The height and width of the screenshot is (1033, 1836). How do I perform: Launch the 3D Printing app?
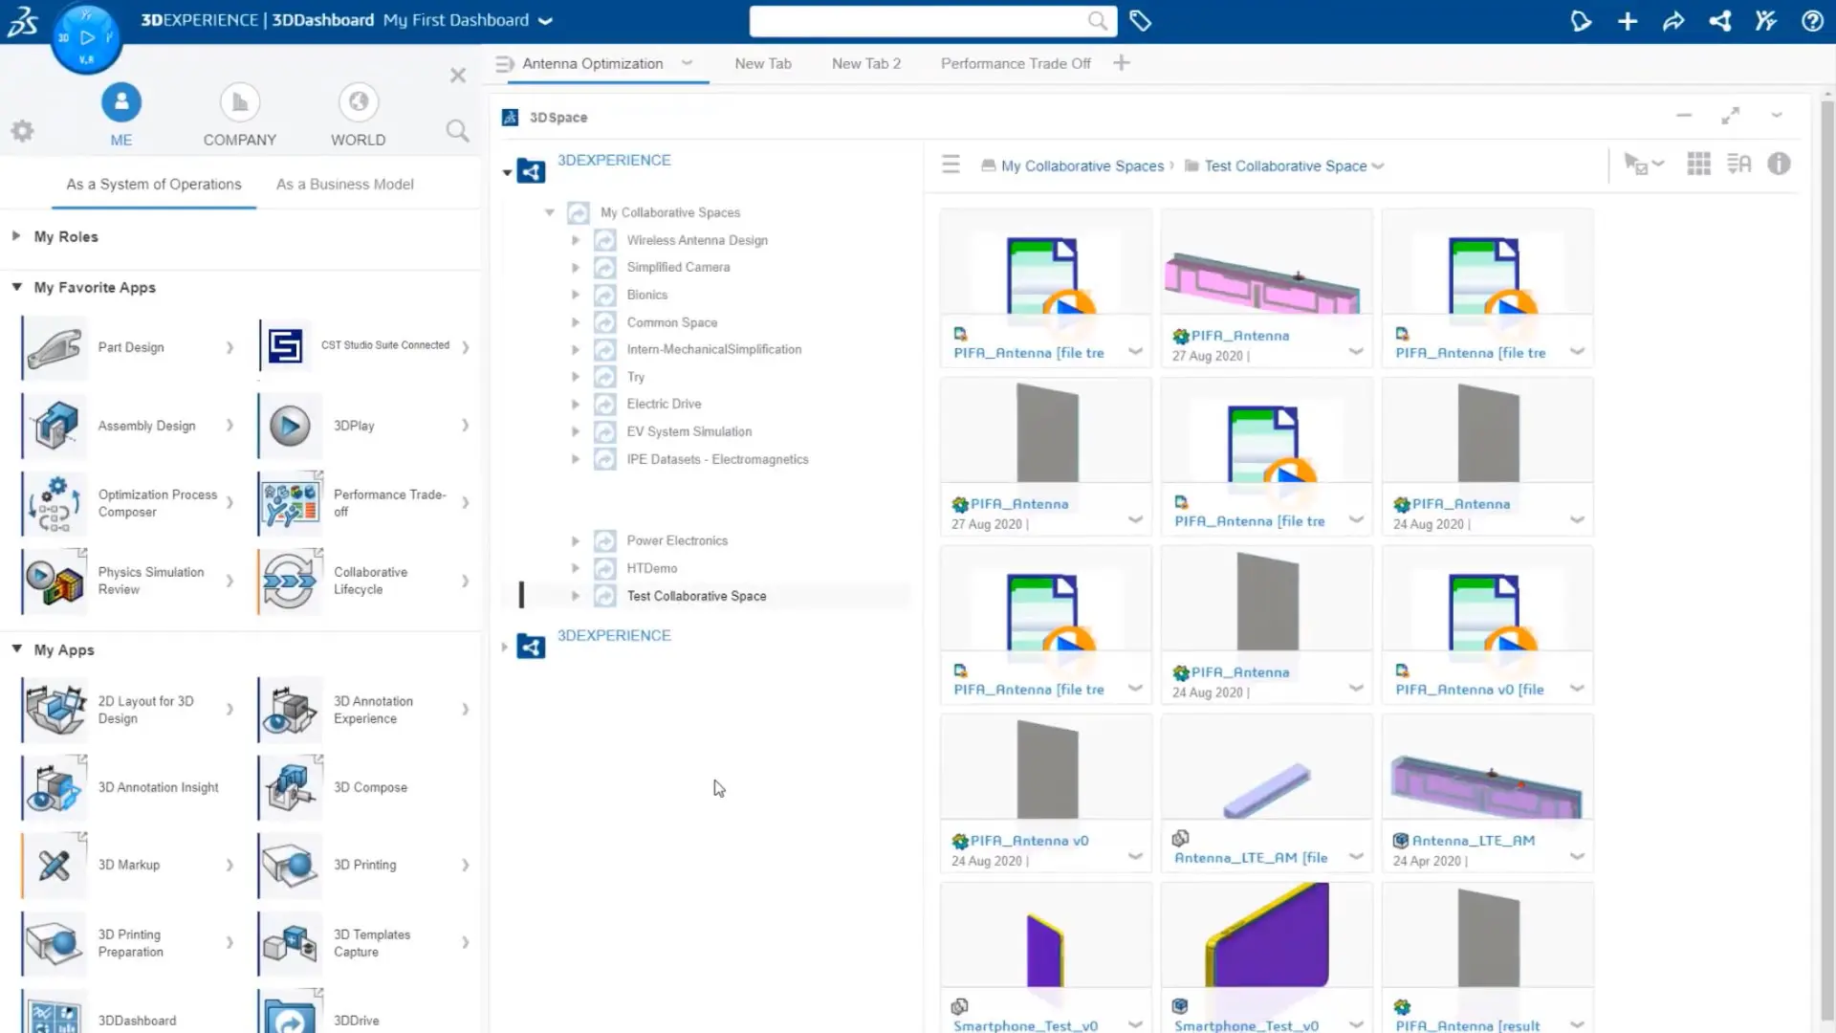point(291,865)
